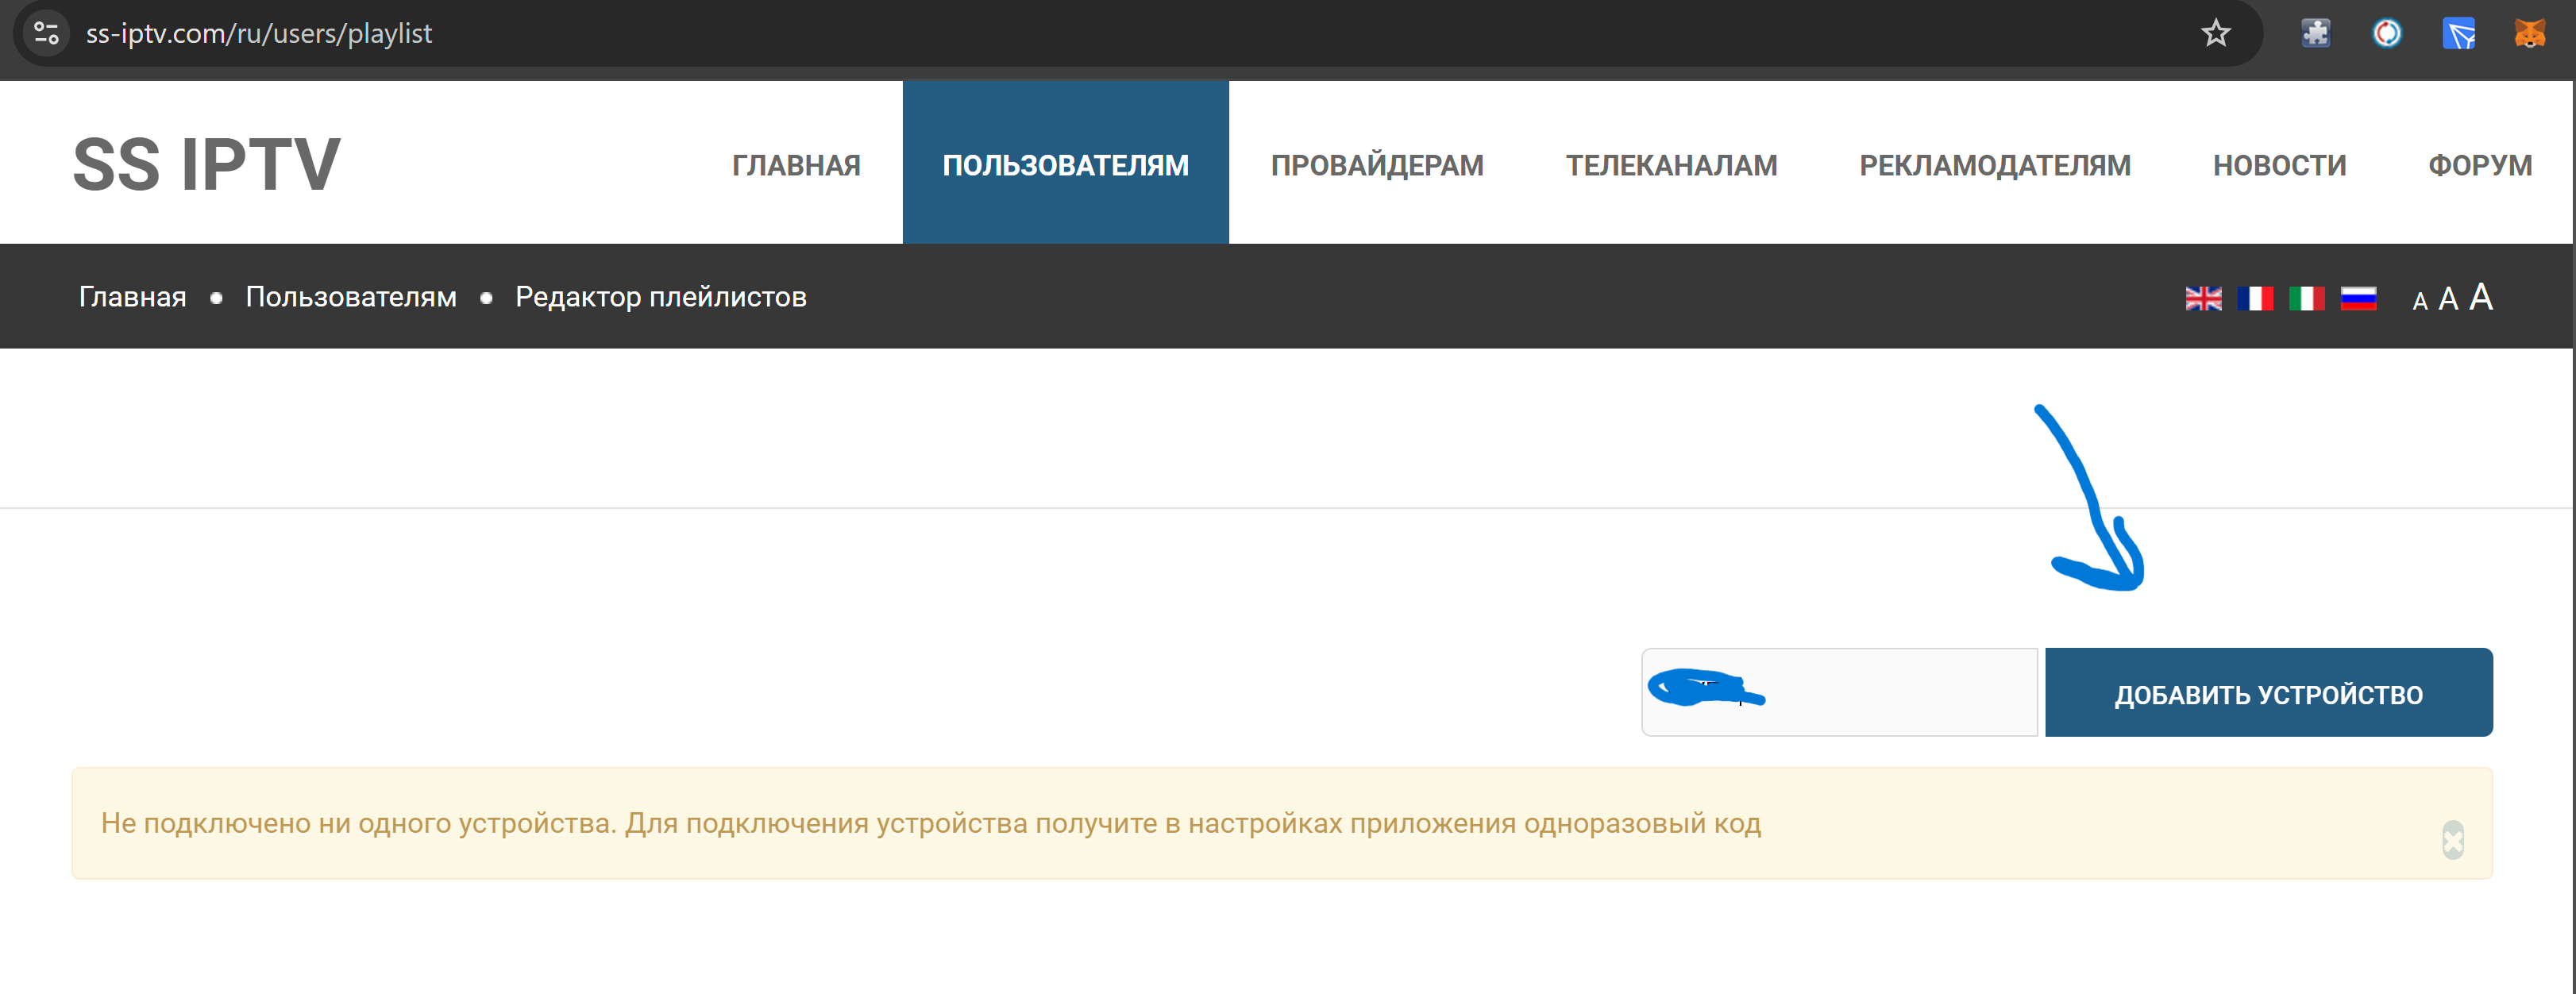Bookmark page with the star icon
Image resolution: width=2576 pixels, height=994 pixels.
pyautogui.click(x=2215, y=33)
